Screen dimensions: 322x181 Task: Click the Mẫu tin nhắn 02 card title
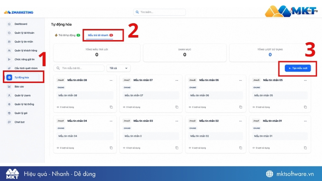pyautogui.click(x=209, y=121)
